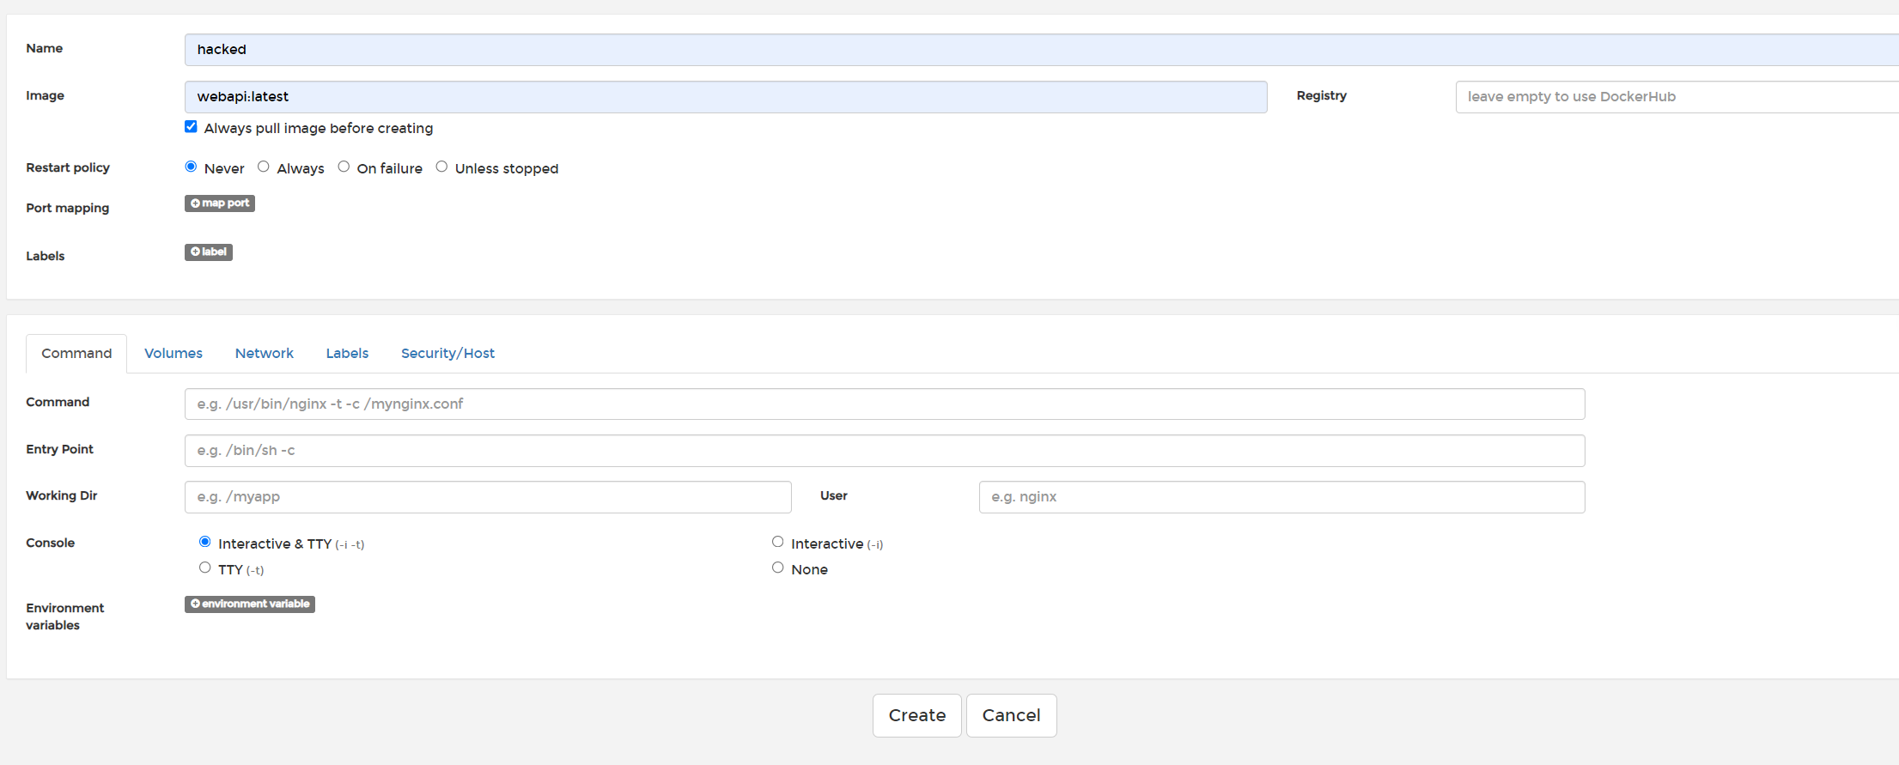
Task: Click the Working Dir text box
Action: (488, 497)
